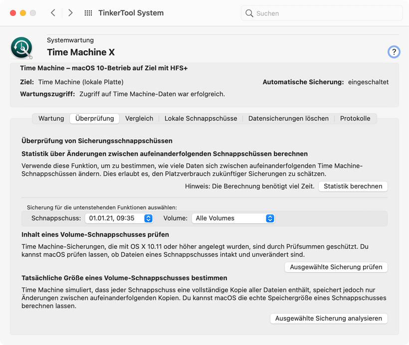Click the 'Hinweis: Die Berechnung benötigt viel Zeit.' note
This screenshot has height=345, width=409.
click(x=249, y=186)
